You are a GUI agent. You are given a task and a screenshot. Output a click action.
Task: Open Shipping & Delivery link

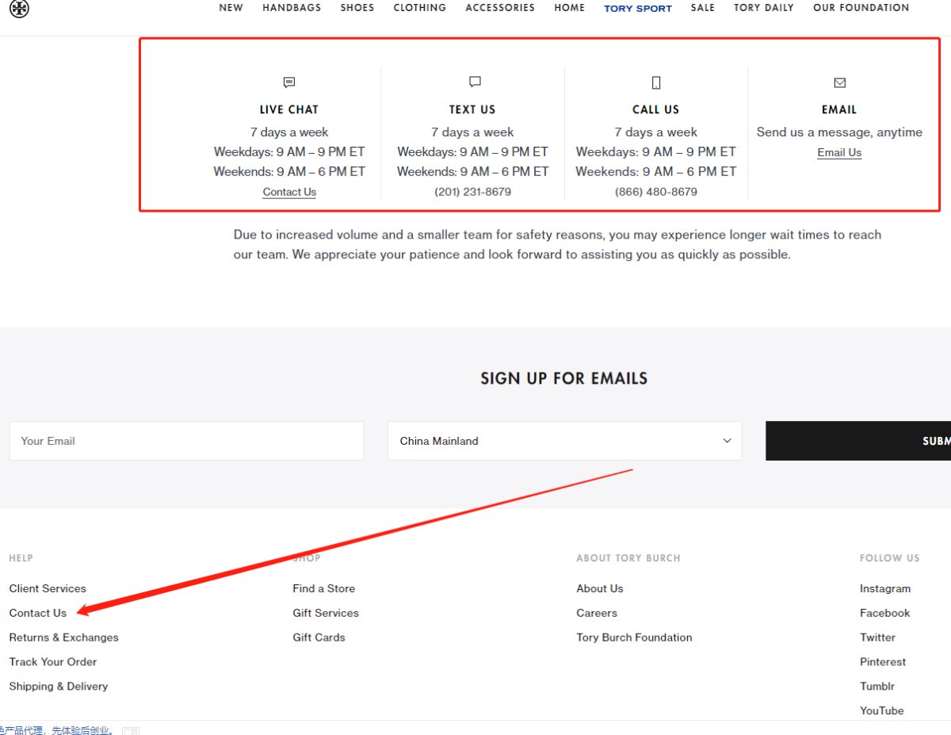point(59,687)
